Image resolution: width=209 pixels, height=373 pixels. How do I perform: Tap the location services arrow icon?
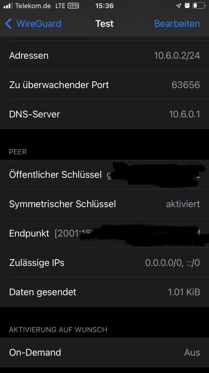coord(179,6)
